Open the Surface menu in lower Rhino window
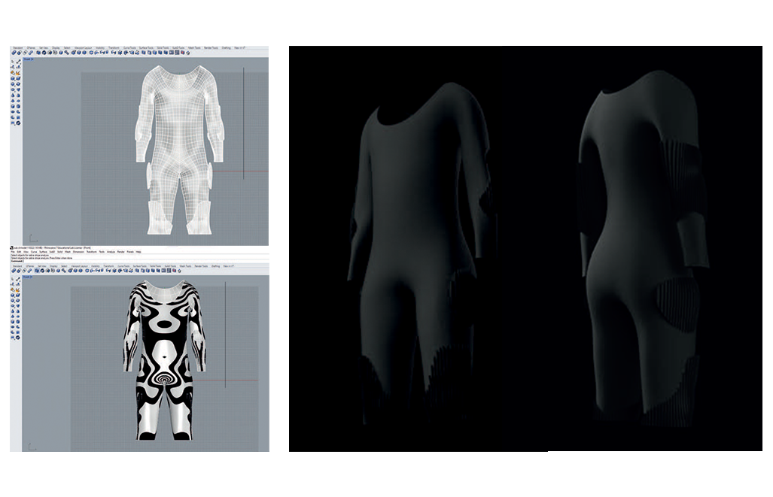The width and height of the screenshot is (773, 497). pos(43,252)
